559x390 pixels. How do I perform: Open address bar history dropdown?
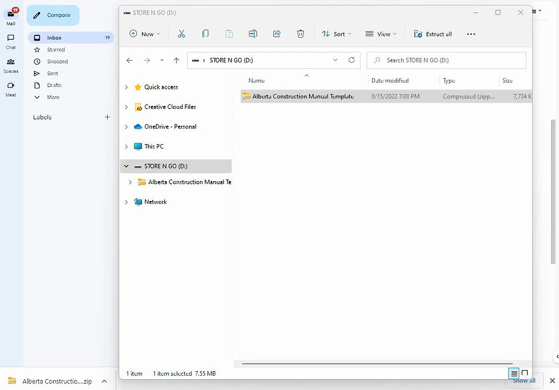[x=335, y=60]
